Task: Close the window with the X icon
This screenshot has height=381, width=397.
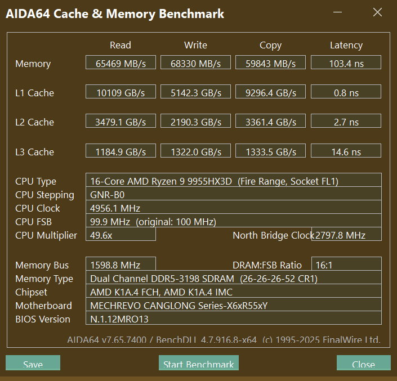Action: tap(377, 12)
